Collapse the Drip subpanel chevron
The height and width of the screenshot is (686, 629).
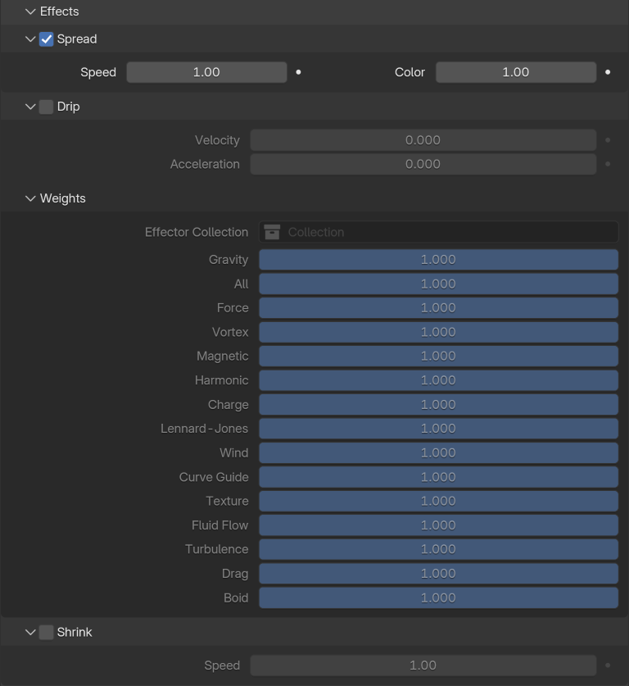point(30,107)
